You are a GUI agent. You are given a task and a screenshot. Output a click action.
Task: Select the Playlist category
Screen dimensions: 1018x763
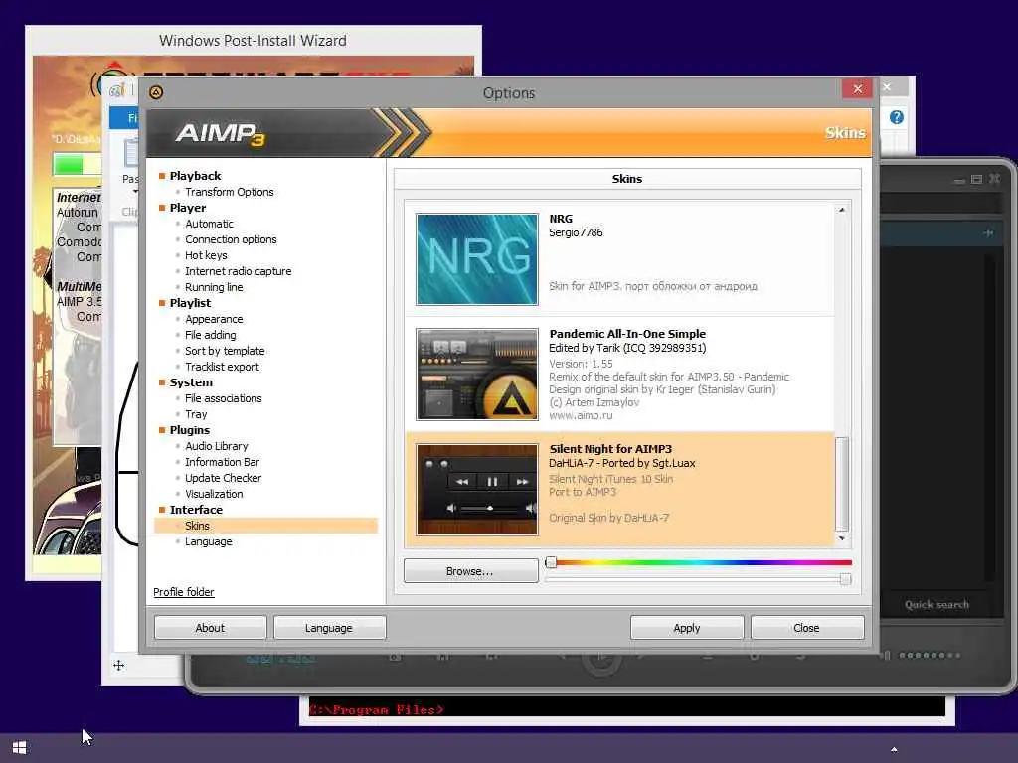click(190, 303)
